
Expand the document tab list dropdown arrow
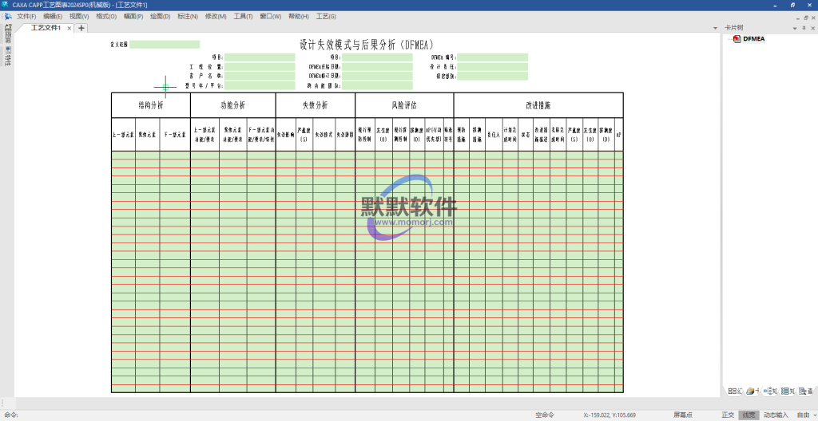(713, 28)
